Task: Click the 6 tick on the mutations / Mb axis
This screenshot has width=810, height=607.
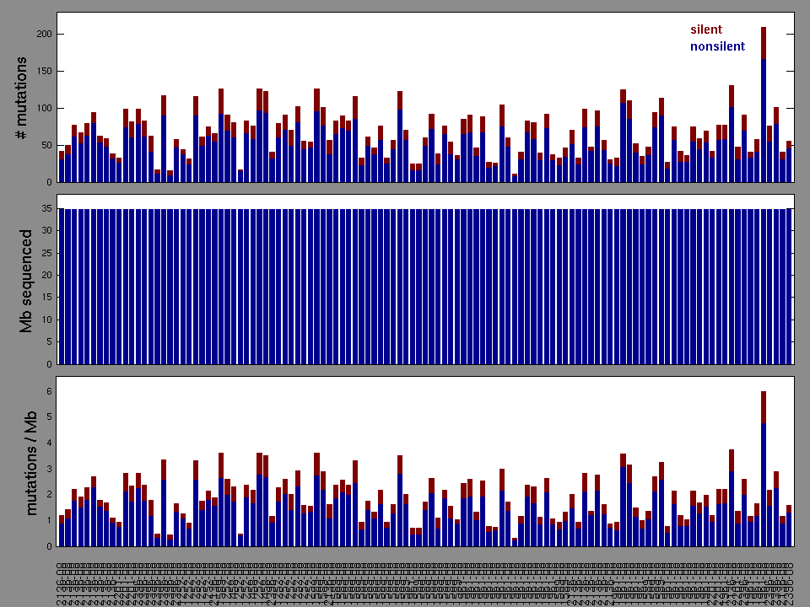Action: (x=49, y=391)
